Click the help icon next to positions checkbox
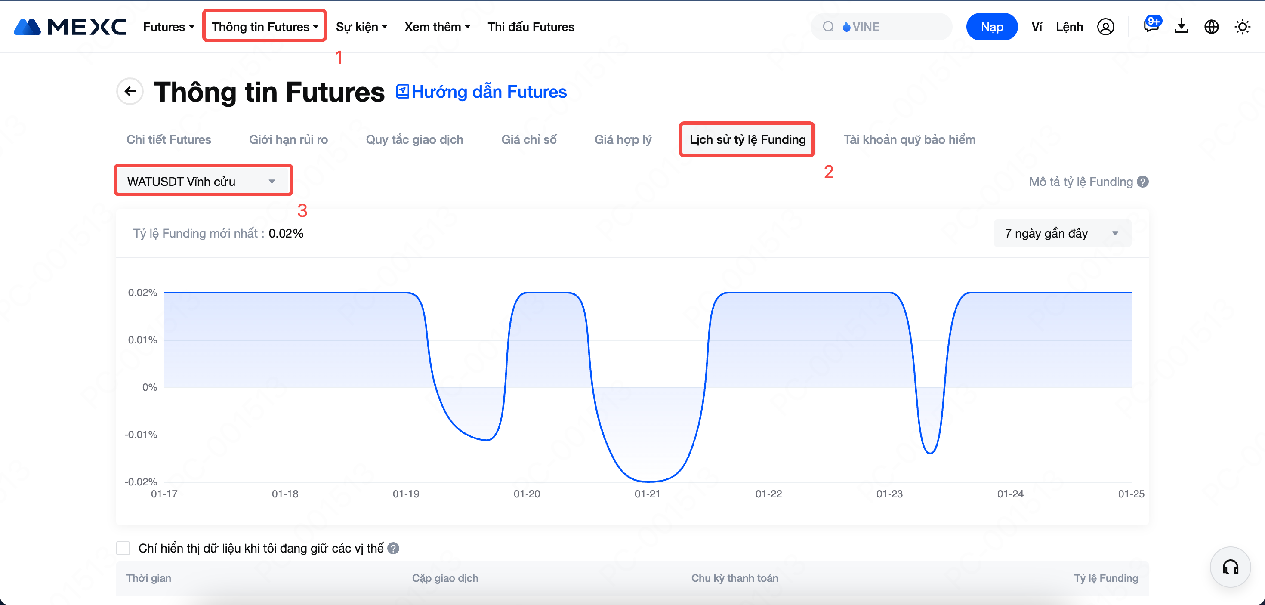 [x=393, y=548]
